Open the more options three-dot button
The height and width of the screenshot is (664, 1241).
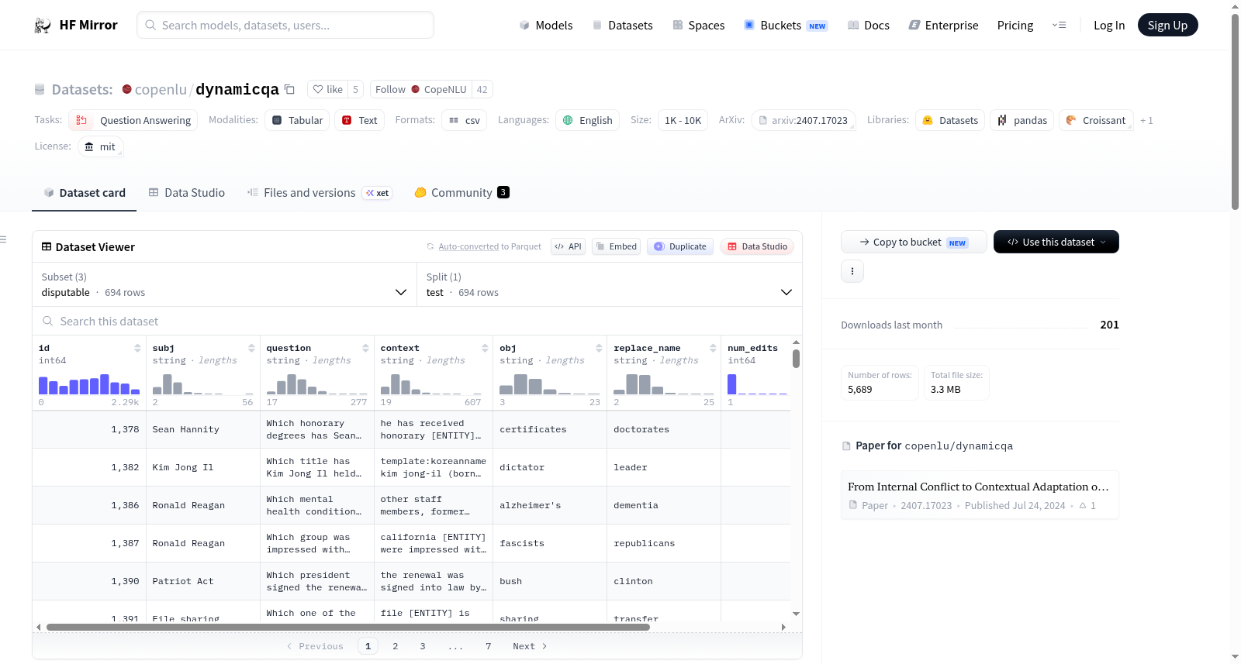pyautogui.click(x=852, y=271)
